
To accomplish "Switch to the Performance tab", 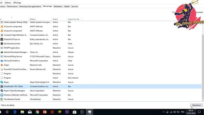I will [x=12, y=6].
